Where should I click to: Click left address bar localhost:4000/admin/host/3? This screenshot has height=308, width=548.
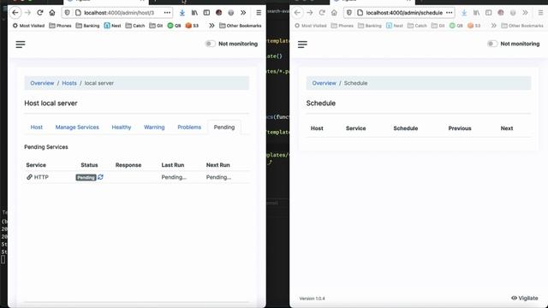pyautogui.click(x=119, y=13)
